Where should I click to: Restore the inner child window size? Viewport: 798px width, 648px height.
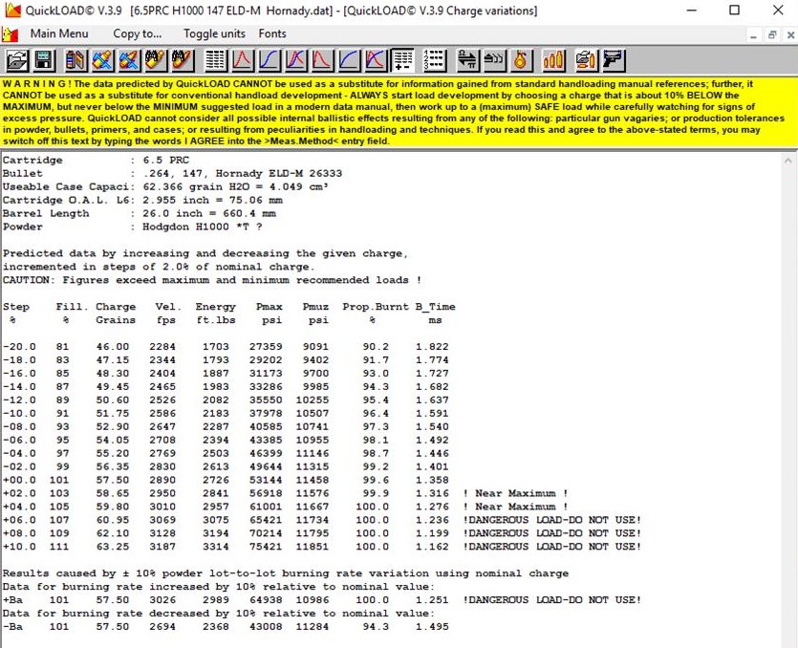772,35
